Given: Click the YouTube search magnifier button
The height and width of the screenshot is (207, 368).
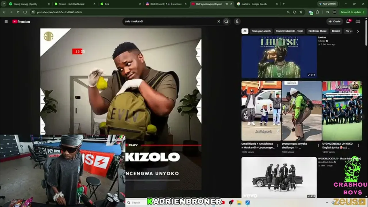Looking at the screenshot, I should [226, 21].
